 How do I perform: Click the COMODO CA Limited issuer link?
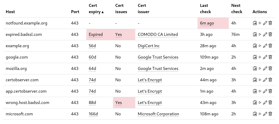pos(158,34)
